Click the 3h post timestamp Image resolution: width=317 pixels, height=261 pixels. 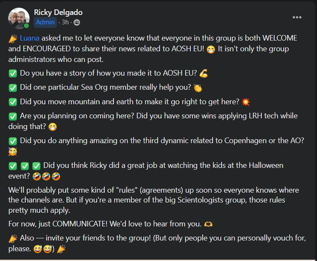coord(65,22)
